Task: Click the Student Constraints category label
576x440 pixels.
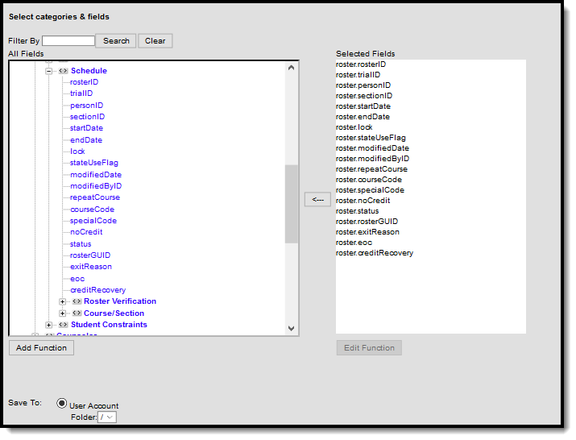Action: point(109,325)
